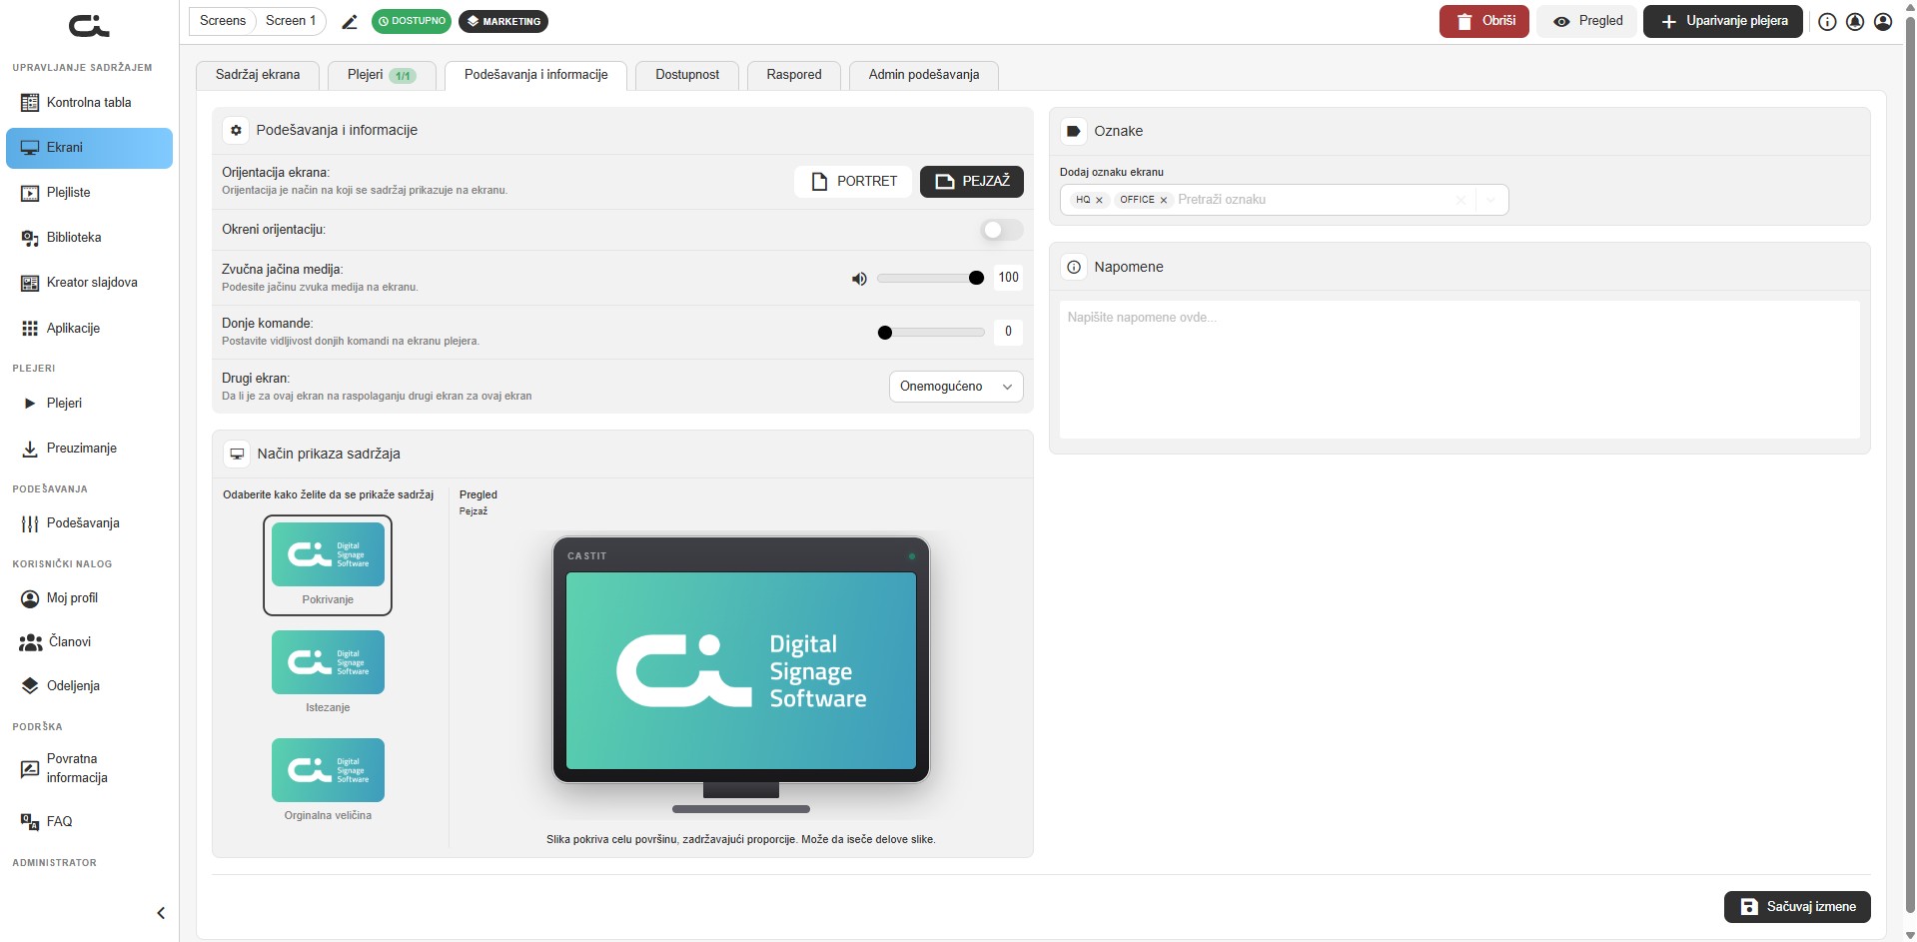
Task: Open notifications bell icon
Action: point(1855,21)
